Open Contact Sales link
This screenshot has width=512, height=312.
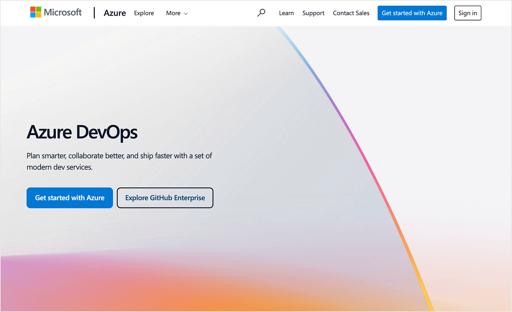coord(351,13)
